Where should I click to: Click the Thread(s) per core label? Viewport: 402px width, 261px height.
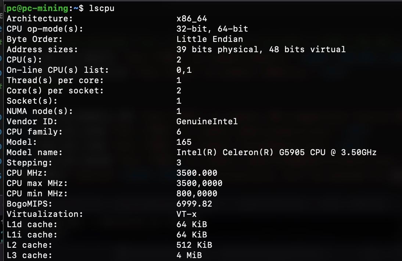[55, 81]
